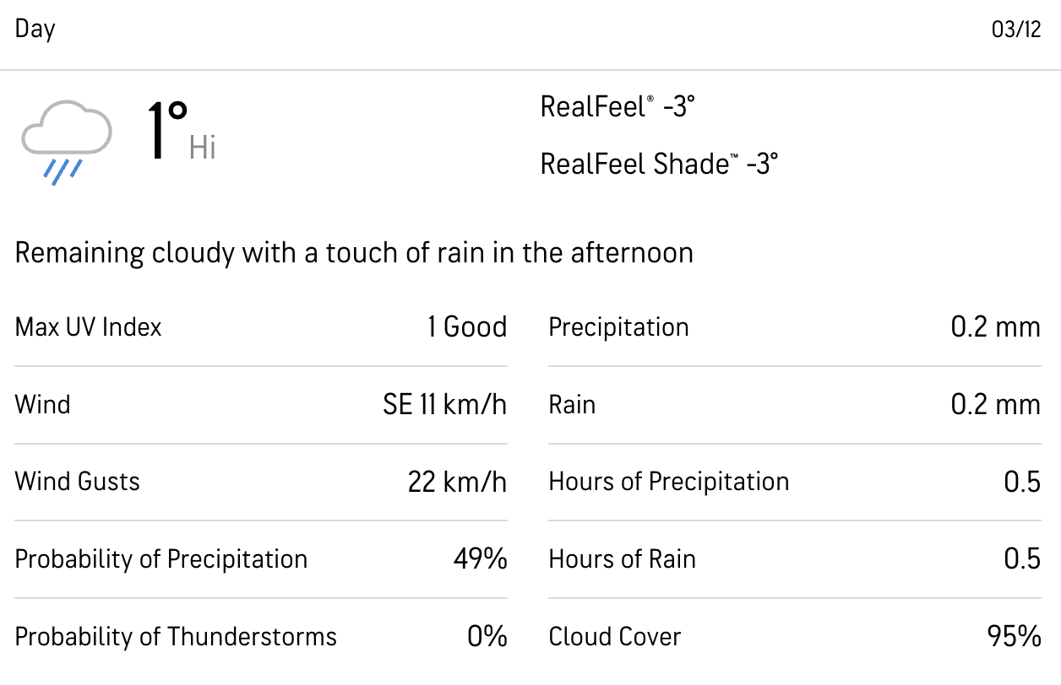Click the Wind Gusts 22 km/h value
This screenshot has height=685, width=1061.
click(x=458, y=482)
